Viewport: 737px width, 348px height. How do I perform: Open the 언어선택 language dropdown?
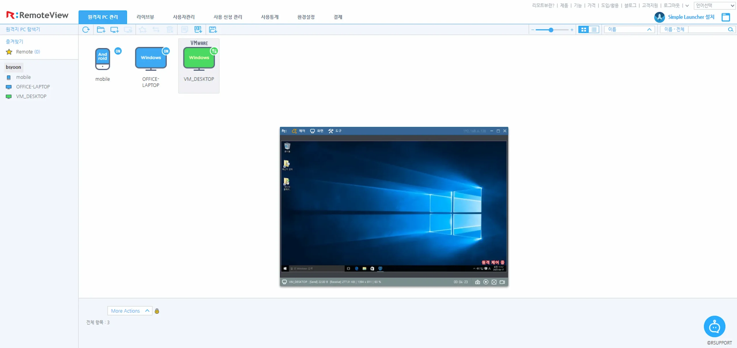point(715,5)
